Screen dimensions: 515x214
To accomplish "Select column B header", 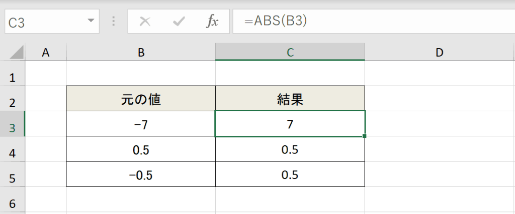I will point(141,52).
